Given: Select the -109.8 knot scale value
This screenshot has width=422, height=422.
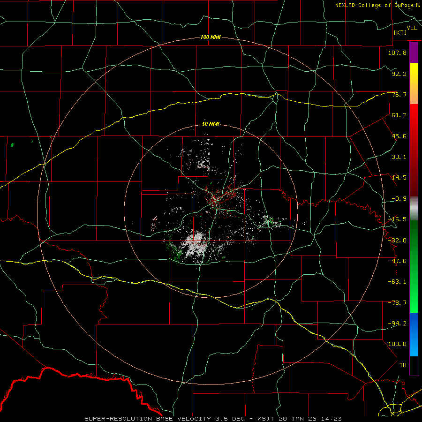Looking at the screenshot, I should 396,344.
